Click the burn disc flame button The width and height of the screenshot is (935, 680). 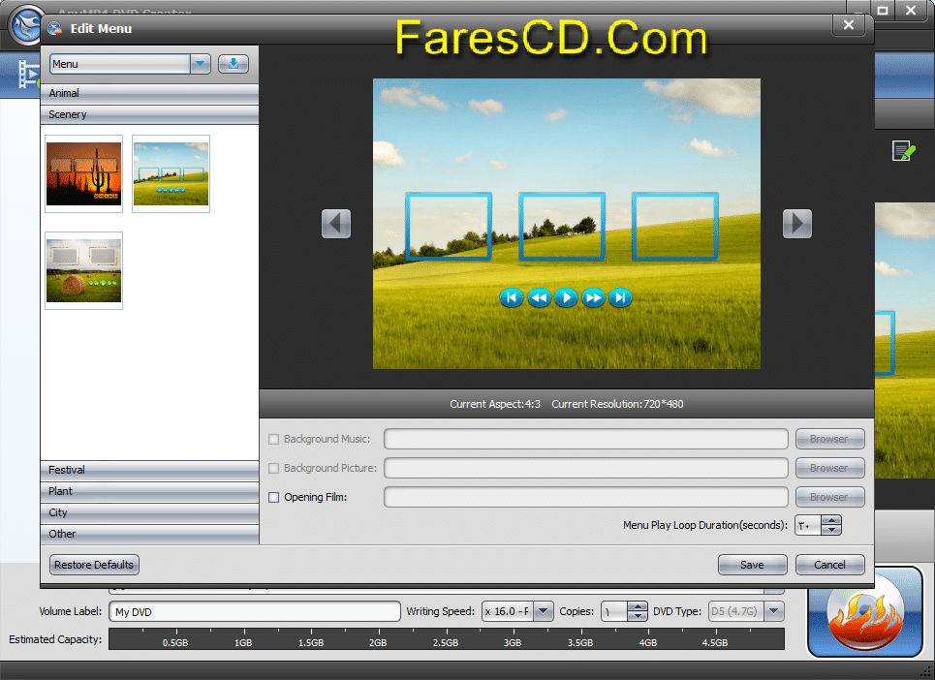tap(865, 612)
